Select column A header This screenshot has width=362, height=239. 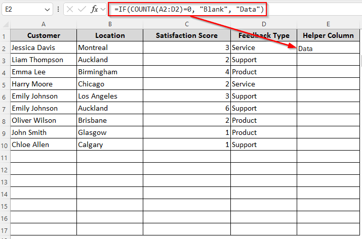(x=44, y=24)
